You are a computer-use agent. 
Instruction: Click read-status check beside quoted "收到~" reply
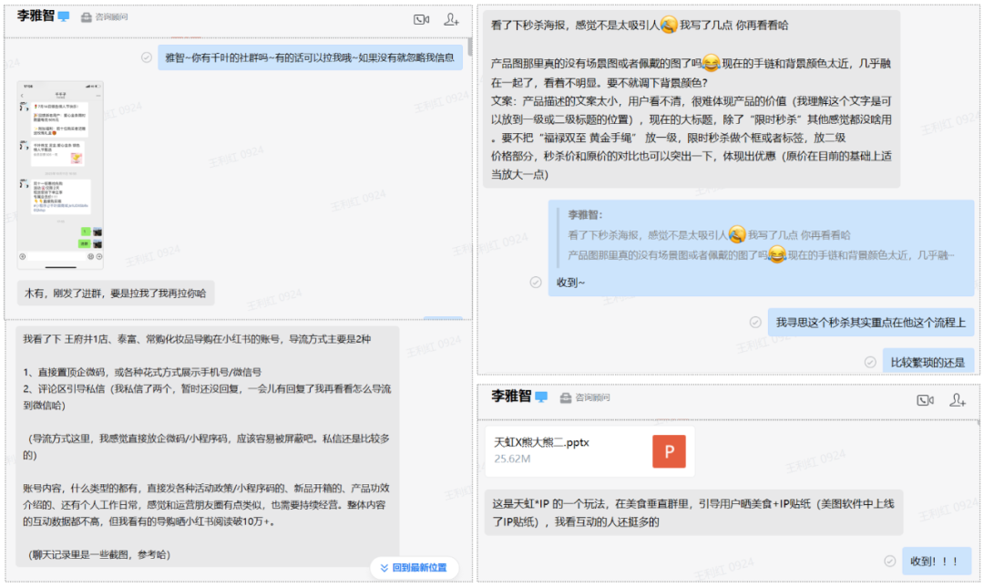click(536, 283)
